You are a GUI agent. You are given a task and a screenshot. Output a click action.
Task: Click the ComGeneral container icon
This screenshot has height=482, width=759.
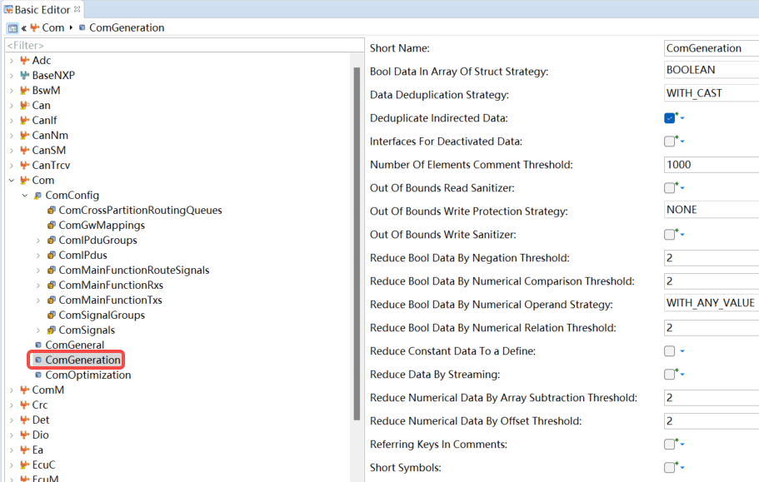(38, 345)
